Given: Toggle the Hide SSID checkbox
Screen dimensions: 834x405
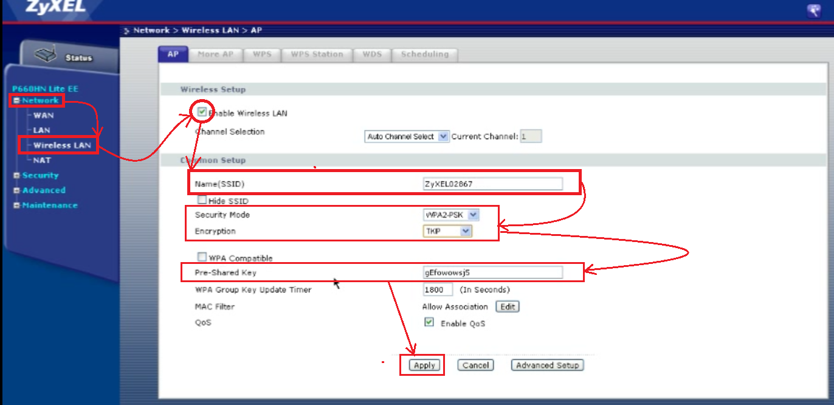Looking at the screenshot, I should (202, 199).
